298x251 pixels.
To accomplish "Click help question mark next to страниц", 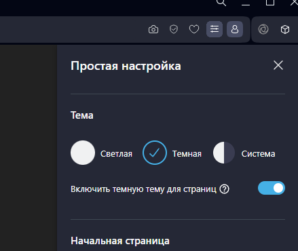I will coord(225,189).
